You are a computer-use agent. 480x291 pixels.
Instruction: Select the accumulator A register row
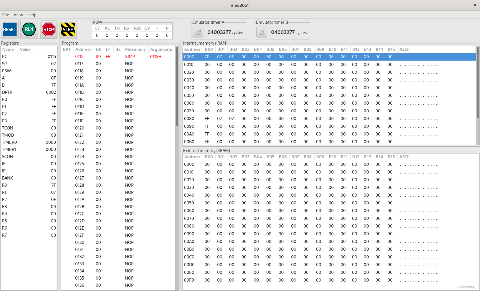click(x=29, y=78)
